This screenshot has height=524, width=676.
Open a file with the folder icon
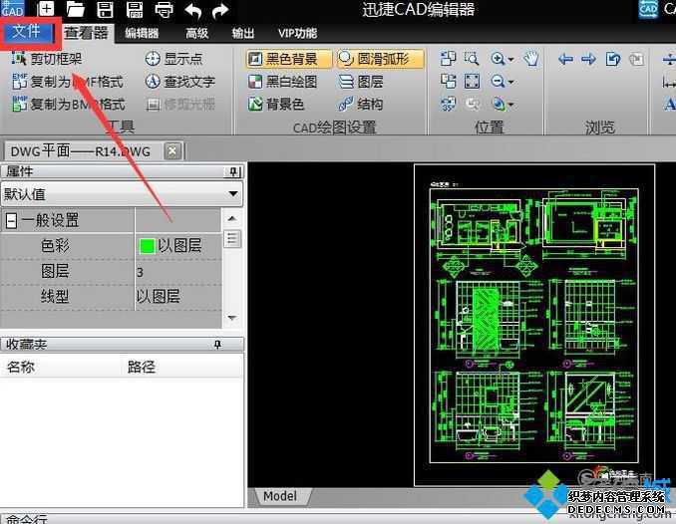tap(75, 9)
